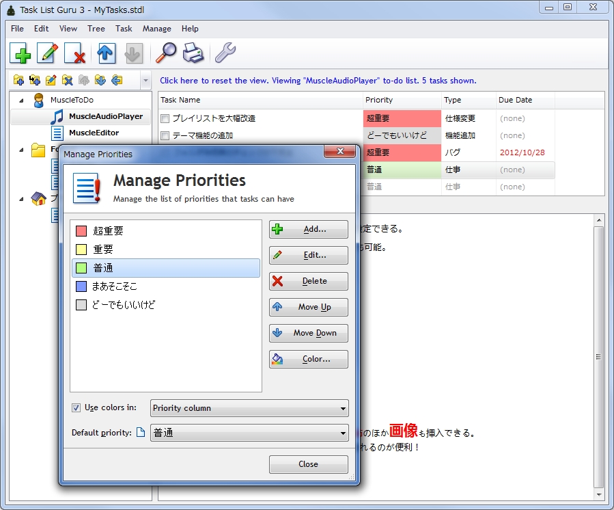Click the house icon in tree
Image resolution: width=614 pixels, height=510 pixels.
38,198
